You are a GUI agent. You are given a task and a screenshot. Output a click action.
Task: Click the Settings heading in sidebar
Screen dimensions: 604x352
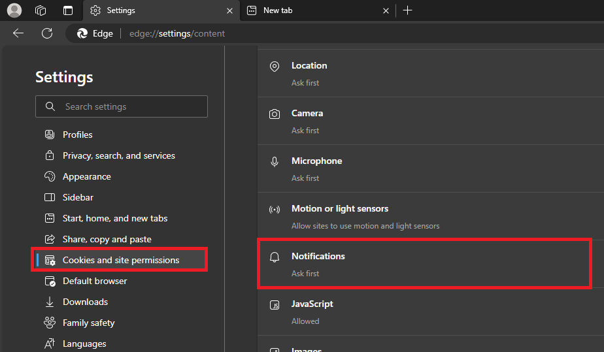click(64, 77)
